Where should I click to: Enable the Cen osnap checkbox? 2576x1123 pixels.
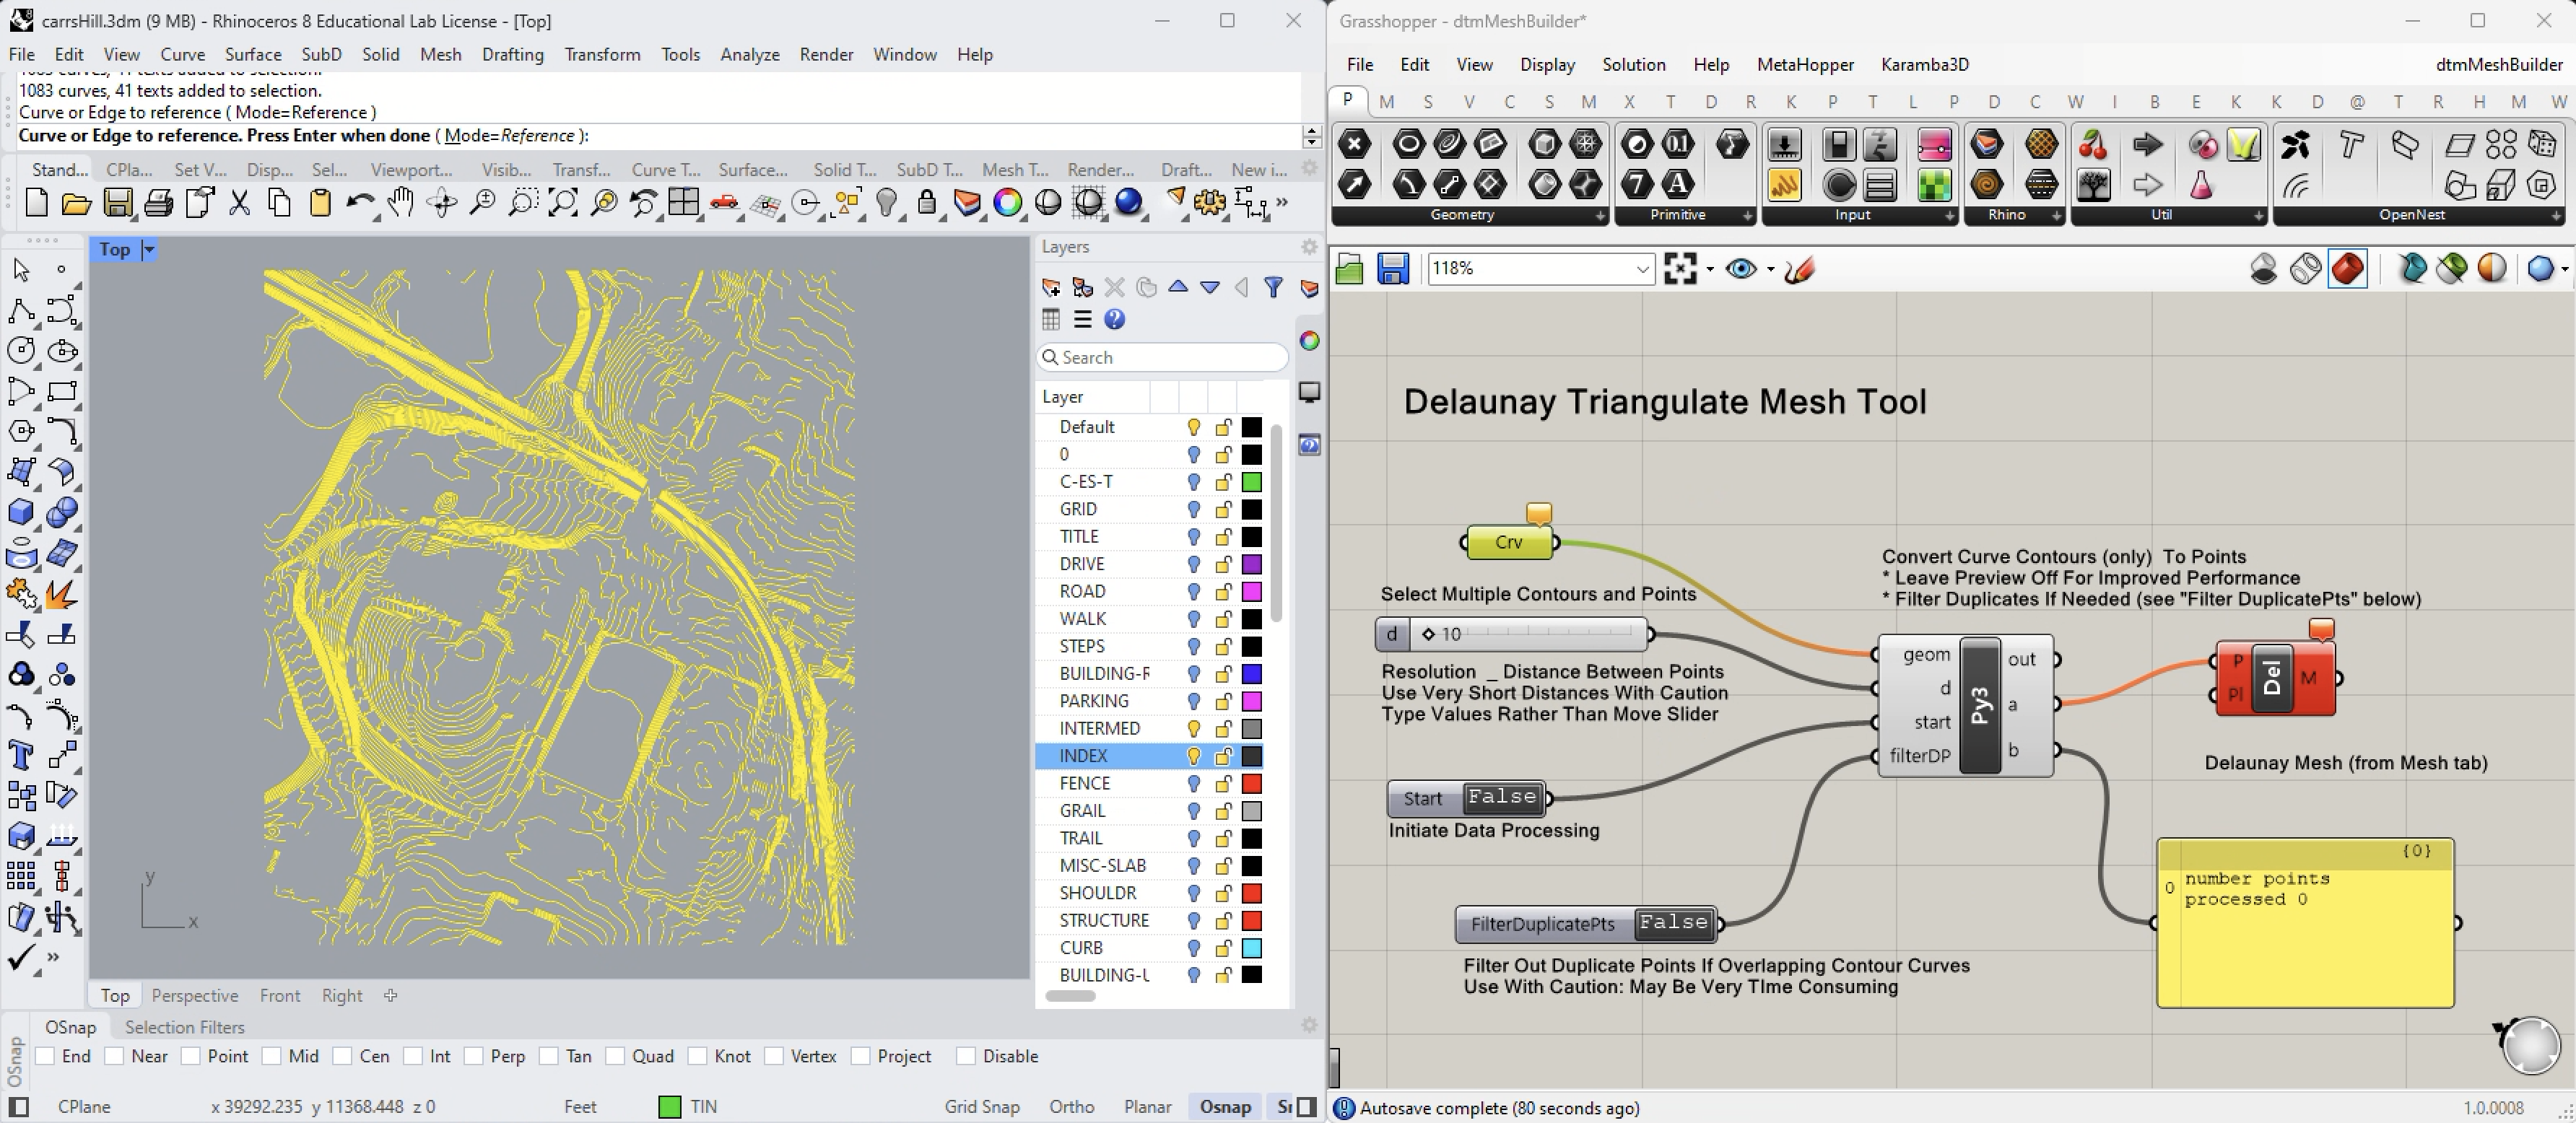[x=343, y=1056]
